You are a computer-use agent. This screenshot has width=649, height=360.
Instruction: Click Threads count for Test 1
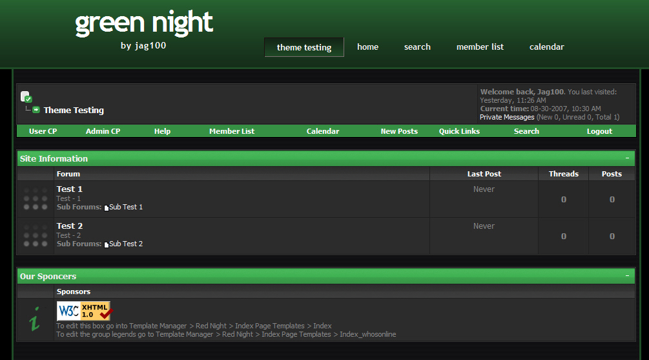tap(564, 199)
